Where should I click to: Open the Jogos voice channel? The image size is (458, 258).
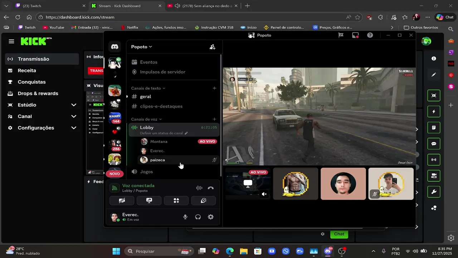tap(146, 172)
